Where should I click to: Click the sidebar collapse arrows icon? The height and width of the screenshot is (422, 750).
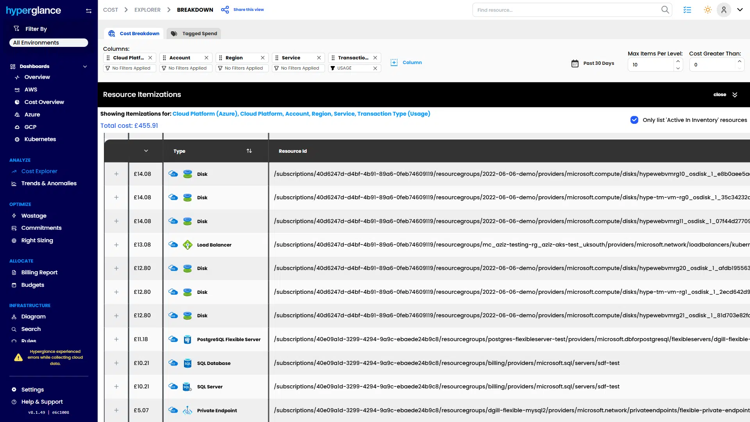point(89,11)
